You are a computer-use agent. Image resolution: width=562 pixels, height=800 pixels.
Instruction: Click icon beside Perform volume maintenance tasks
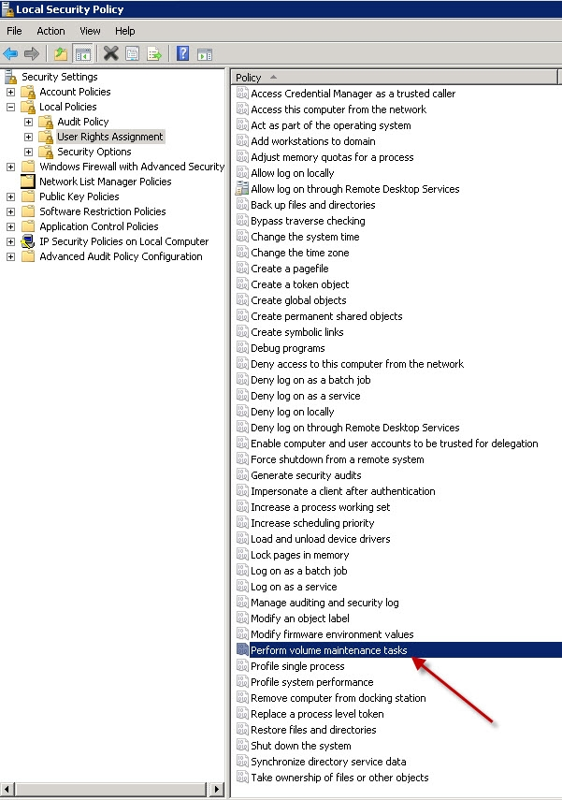(x=242, y=650)
